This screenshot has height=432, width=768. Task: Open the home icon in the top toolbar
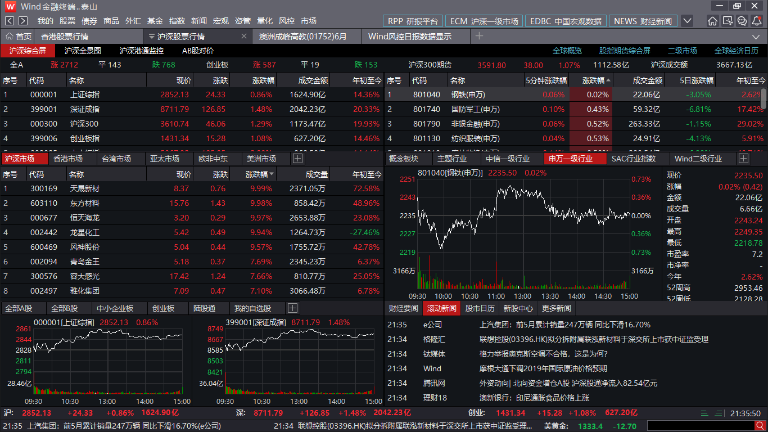pos(712,21)
